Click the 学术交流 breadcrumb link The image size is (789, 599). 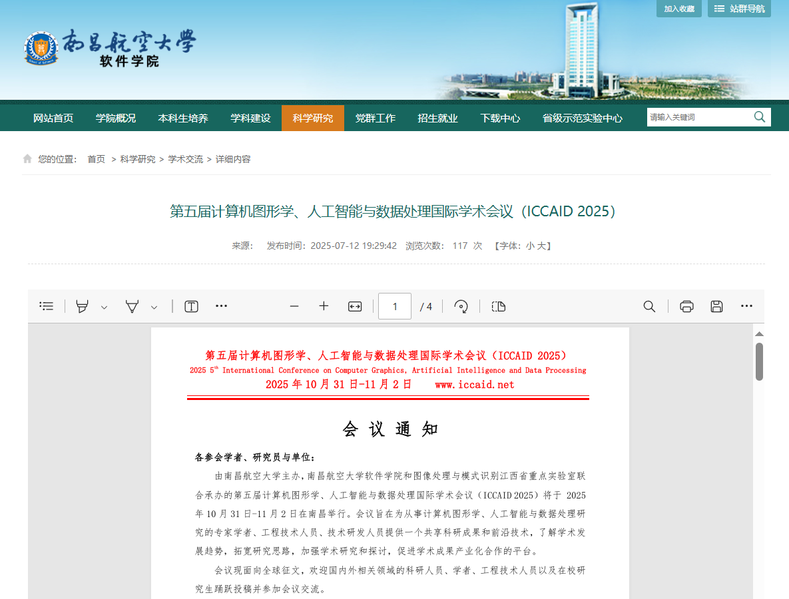point(186,160)
